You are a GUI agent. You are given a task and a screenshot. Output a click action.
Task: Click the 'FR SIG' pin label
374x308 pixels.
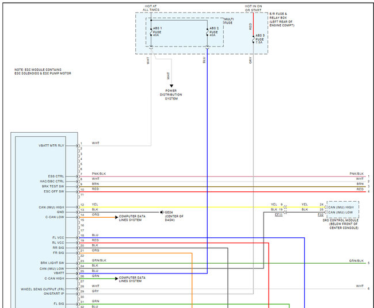click(x=59, y=253)
